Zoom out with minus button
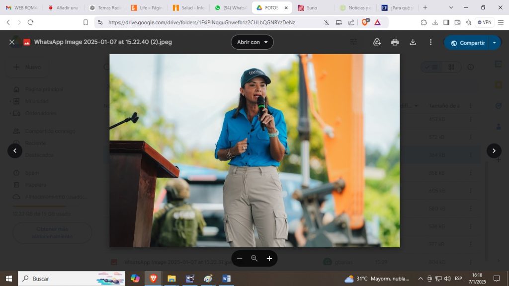Viewport: 509px width, 286px height. 240,258
